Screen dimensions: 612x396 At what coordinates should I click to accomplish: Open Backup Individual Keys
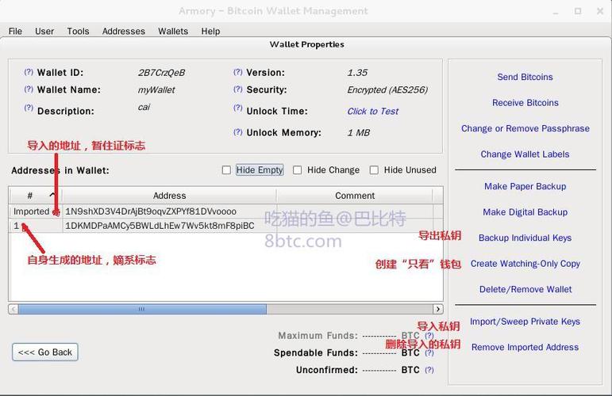525,238
